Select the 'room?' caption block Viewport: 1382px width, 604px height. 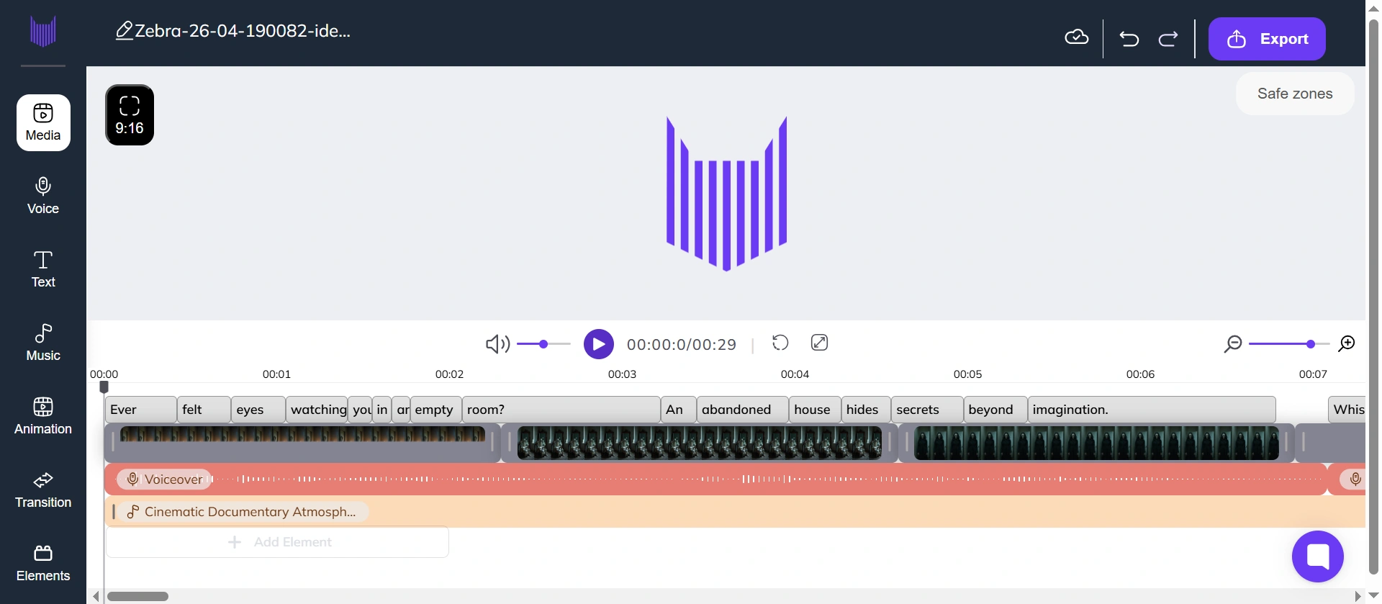(561, 410)
